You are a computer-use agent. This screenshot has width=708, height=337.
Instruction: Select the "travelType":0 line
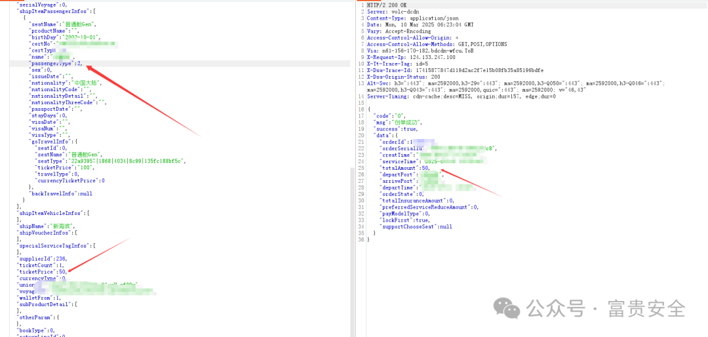pos(56,174)
